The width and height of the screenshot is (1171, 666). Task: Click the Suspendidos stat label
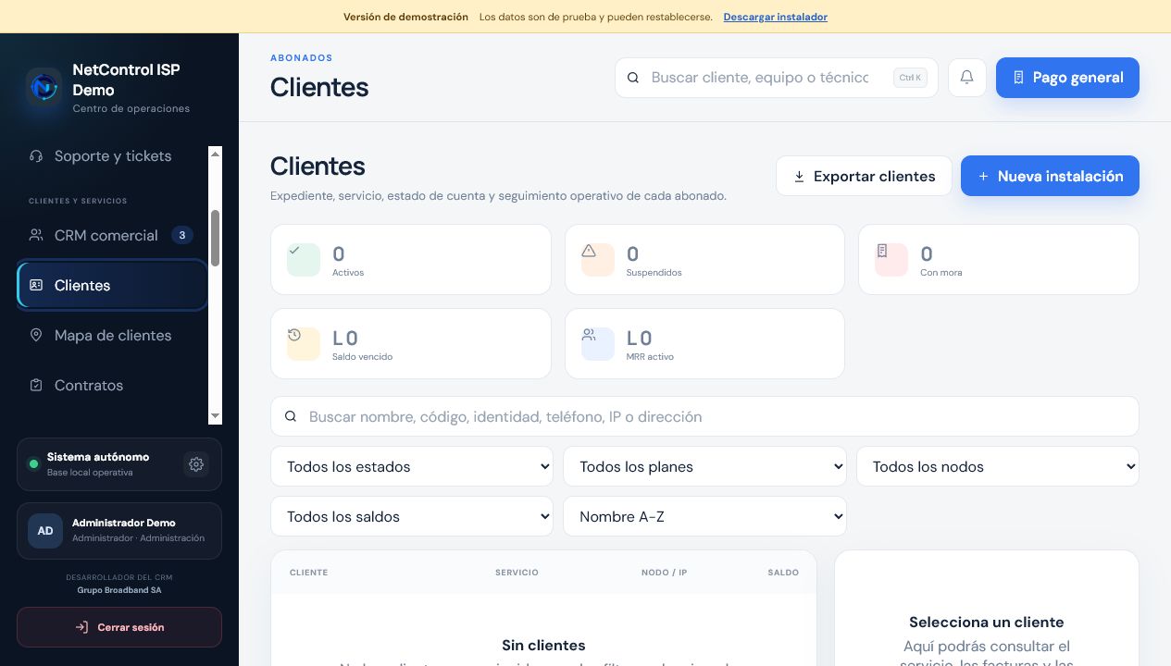pyautogui.click(x=654, y=273)
